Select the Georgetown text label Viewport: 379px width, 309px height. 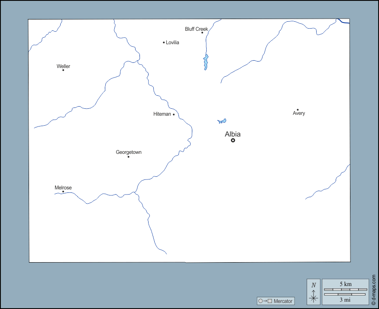(x=129, y=152)
